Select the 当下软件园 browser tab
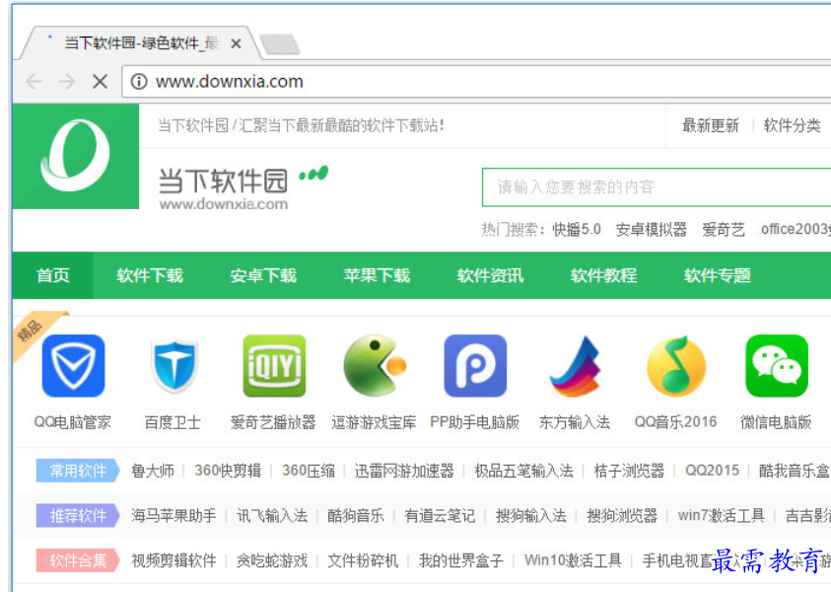 point(140,43)
